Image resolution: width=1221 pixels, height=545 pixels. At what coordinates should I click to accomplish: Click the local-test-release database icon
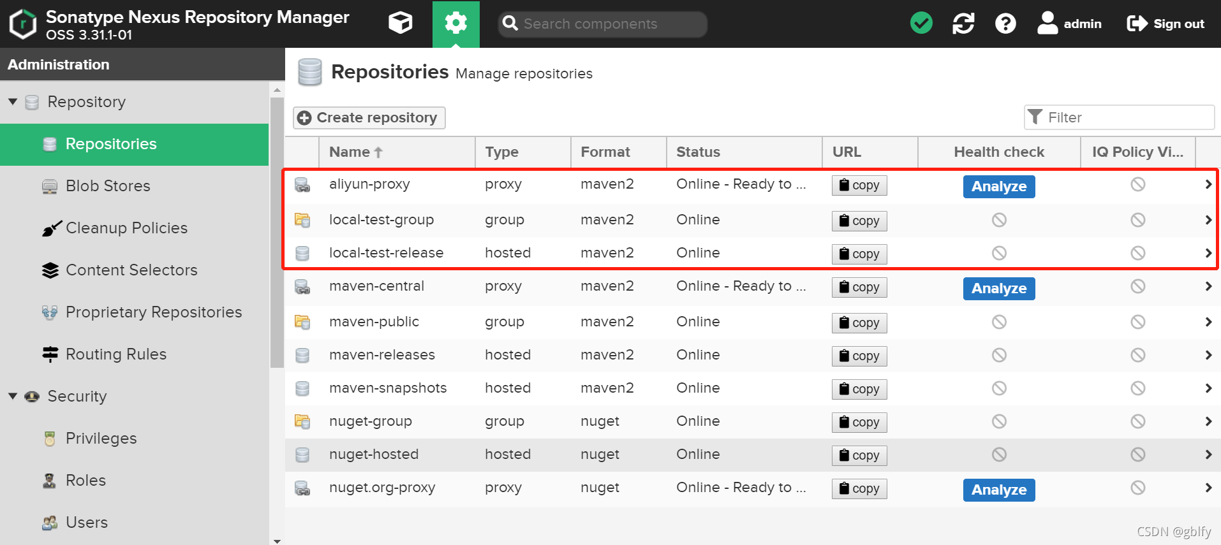[302, 253]
